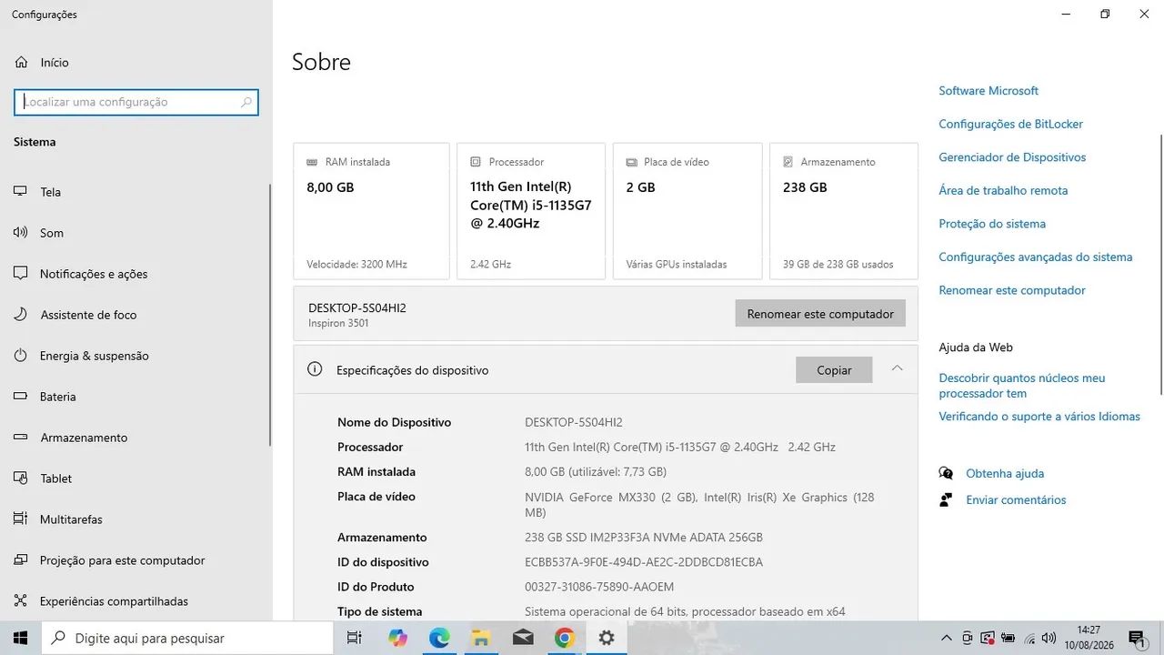Click the taskbar search box
The width and height of the screenshot is (1164, 655).
(187, 638)
